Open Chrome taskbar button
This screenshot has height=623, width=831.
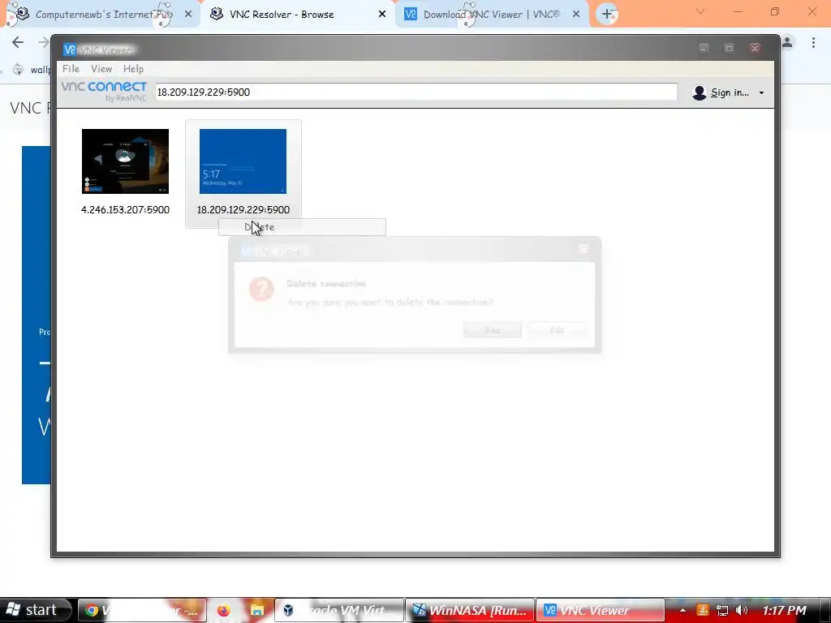tap(143, 610)
